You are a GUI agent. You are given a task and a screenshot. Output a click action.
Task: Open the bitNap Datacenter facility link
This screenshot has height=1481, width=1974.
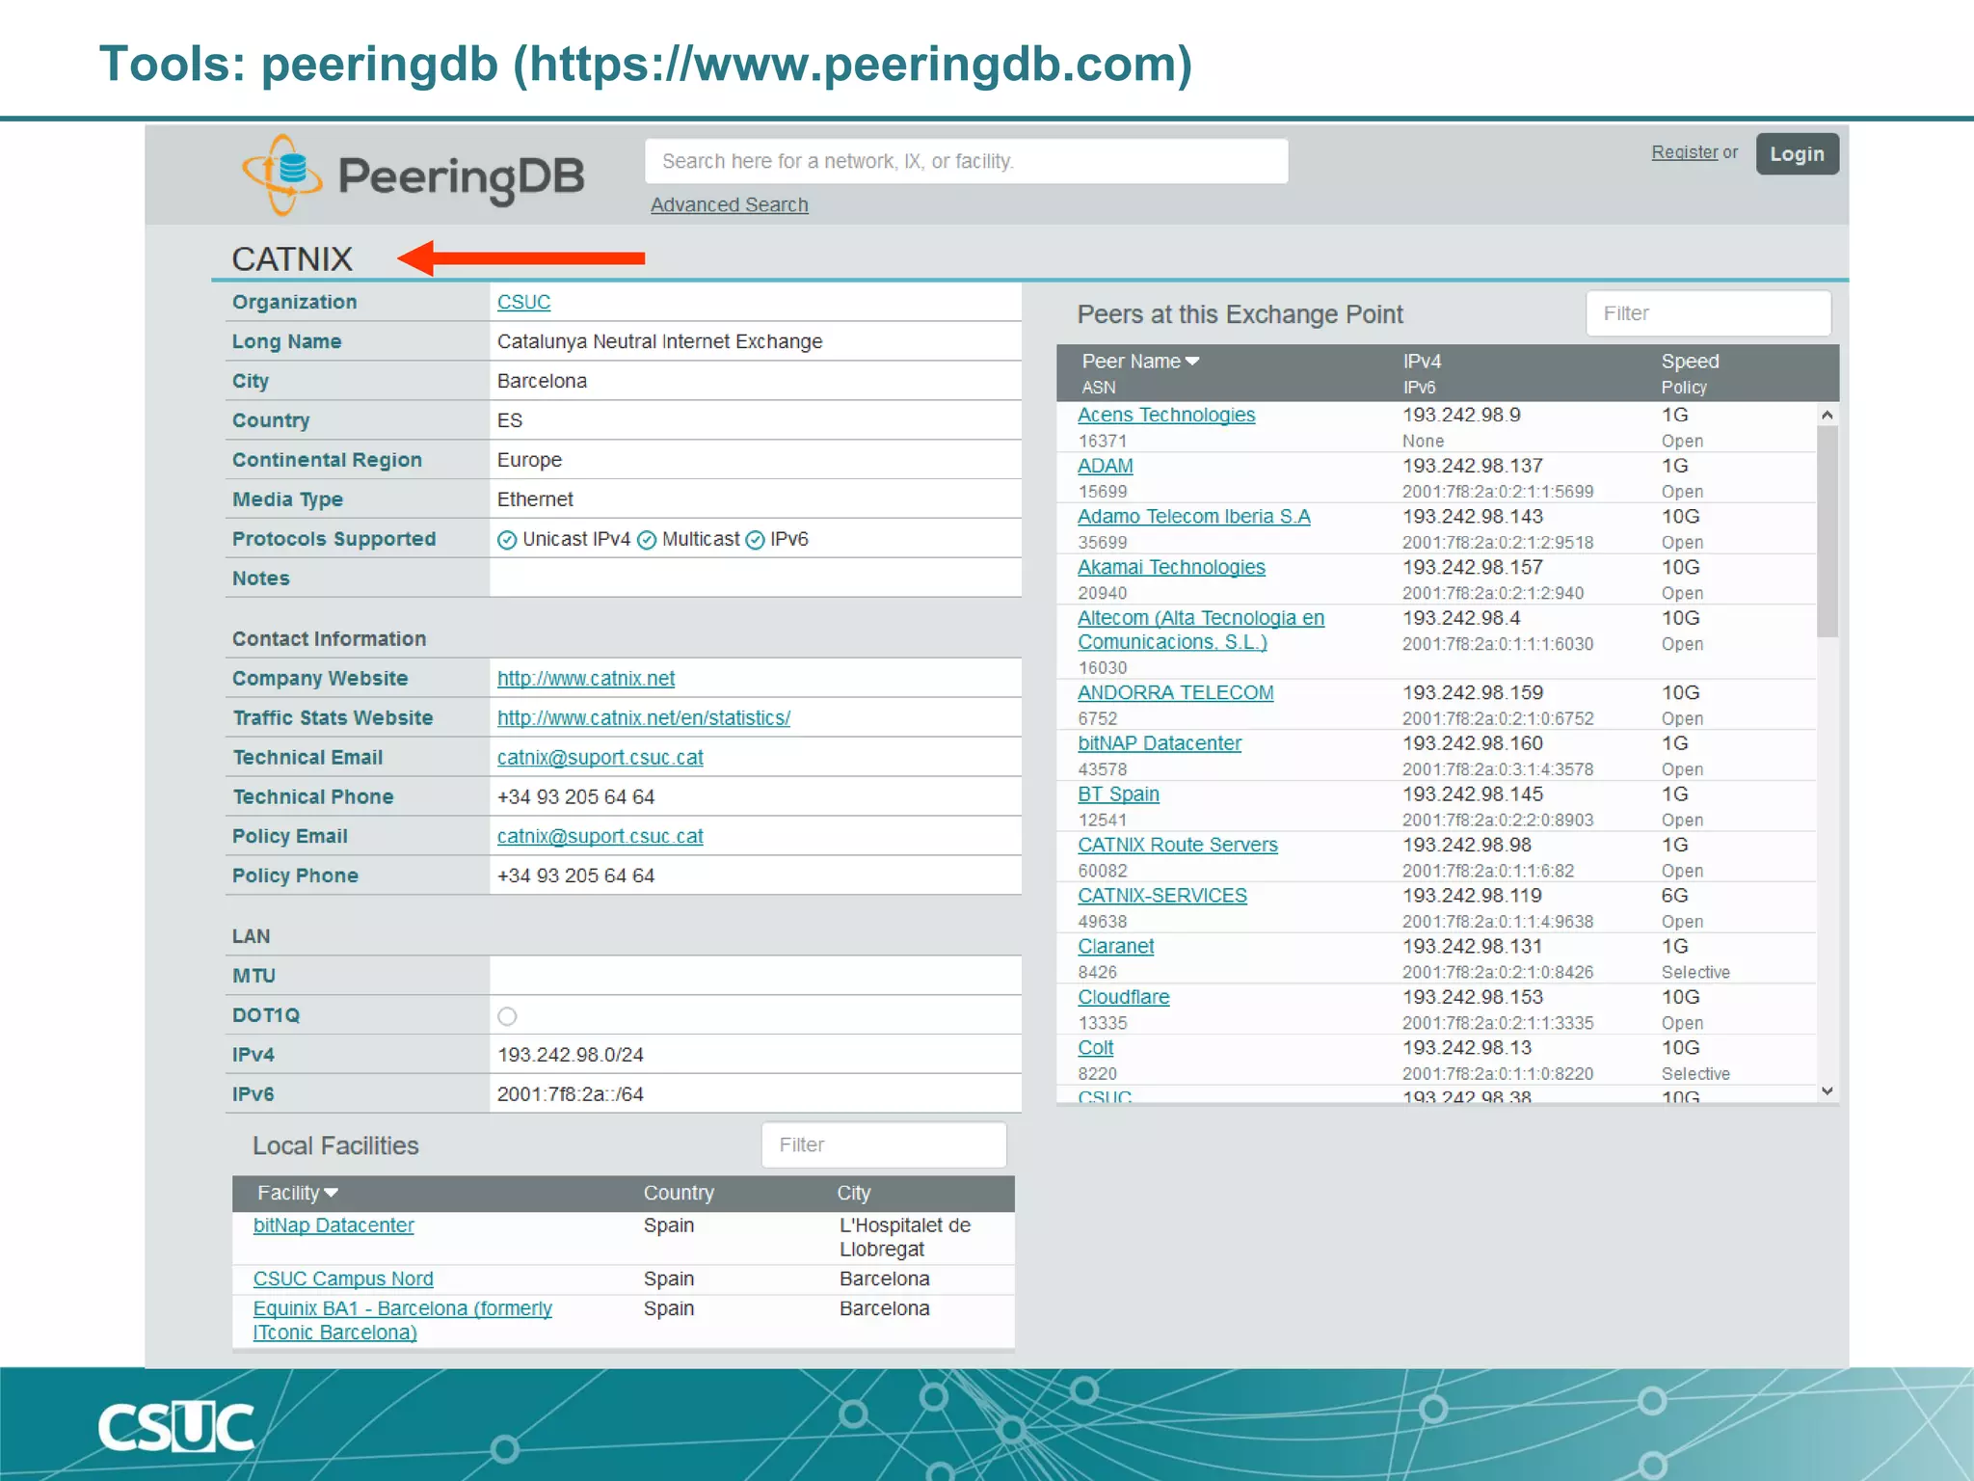click(333, 1225)
